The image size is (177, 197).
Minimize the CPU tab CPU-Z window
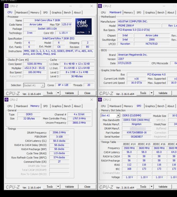pos(71,6)
